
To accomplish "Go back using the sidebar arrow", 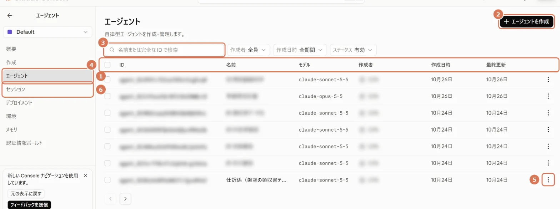I will (x=10, y=15).
